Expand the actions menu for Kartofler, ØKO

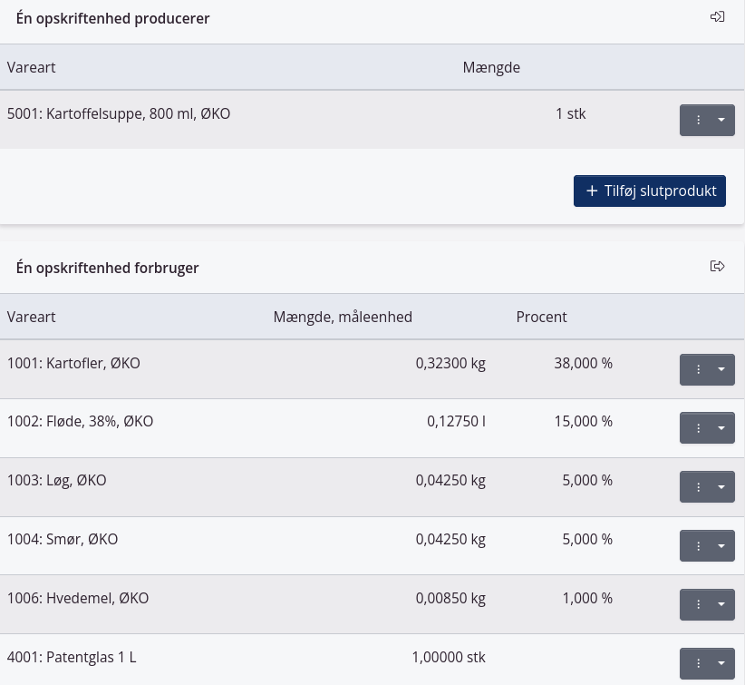pyautogui.click(x=707, y=369)
